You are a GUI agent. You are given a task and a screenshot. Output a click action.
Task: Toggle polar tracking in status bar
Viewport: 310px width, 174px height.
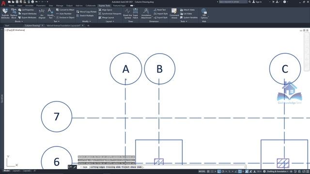click(x=223, y=172)
